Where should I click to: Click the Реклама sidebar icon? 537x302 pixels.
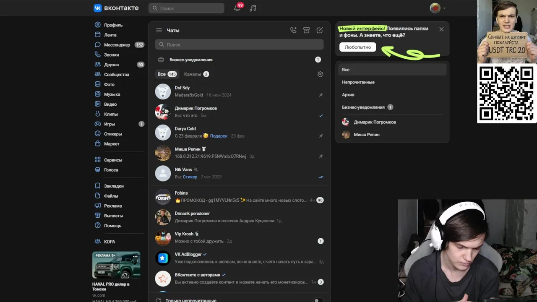pyautogui.click(x=97, y=206)
